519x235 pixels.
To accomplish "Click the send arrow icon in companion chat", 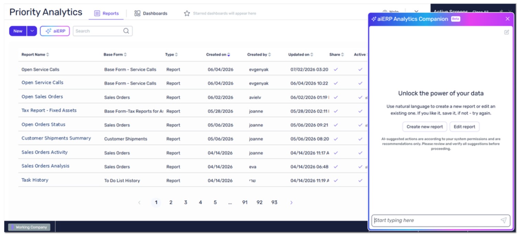I will (x=503, y=220).
